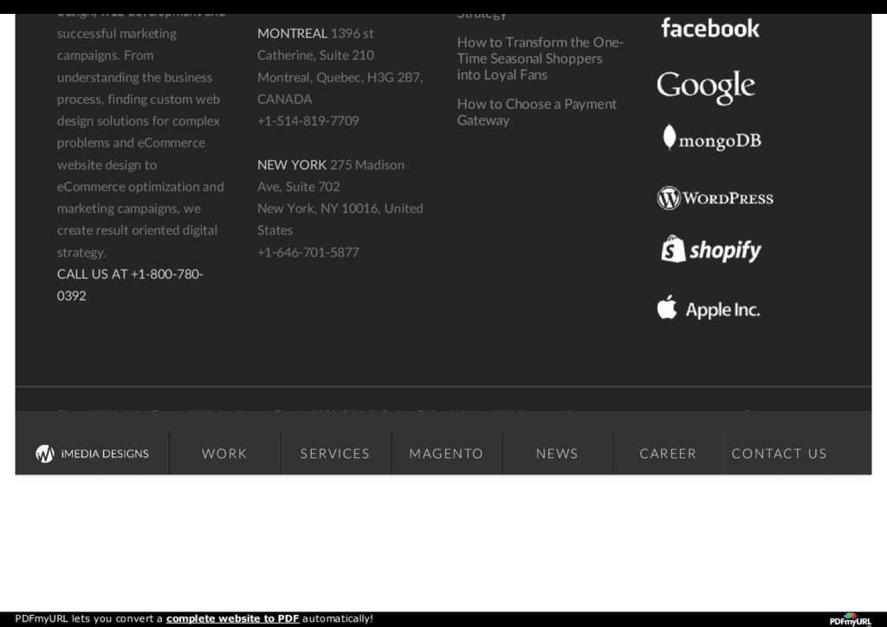The height and width of the screenshot is (627, 887).
Task: Select the MONTREAL office heading
Action: 293,34
